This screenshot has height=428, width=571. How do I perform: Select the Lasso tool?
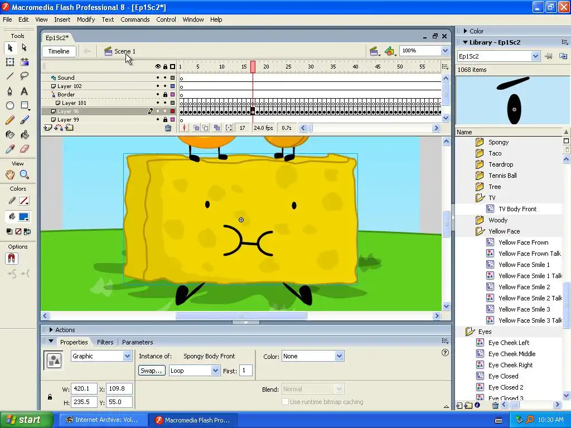click(25, 76)
